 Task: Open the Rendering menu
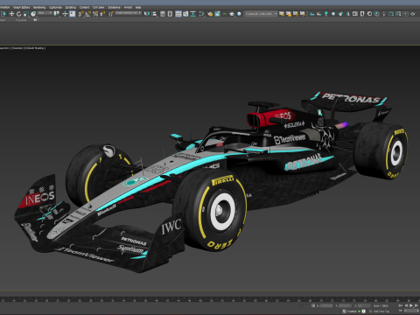39,7
